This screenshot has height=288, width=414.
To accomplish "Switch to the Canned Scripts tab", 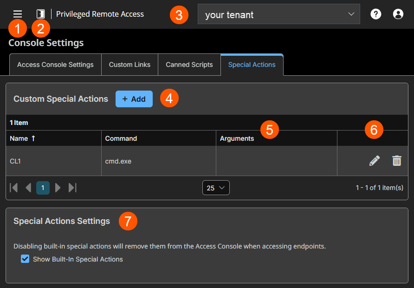I will (x=189, y=65).
